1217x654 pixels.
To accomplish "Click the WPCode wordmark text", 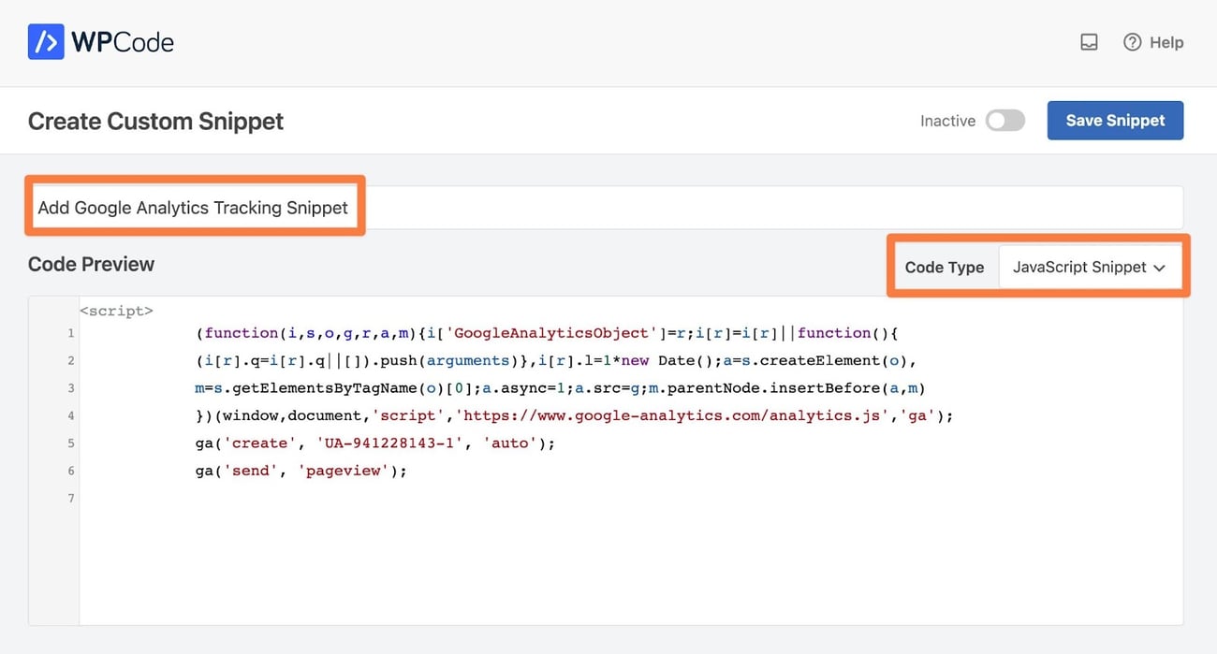I will tap(123, 42).
